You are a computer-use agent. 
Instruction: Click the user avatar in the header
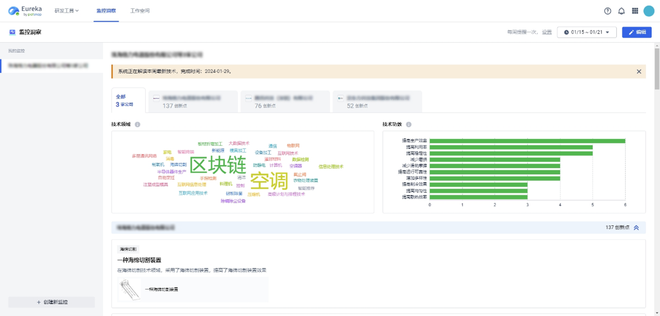[x=649, y=11]
